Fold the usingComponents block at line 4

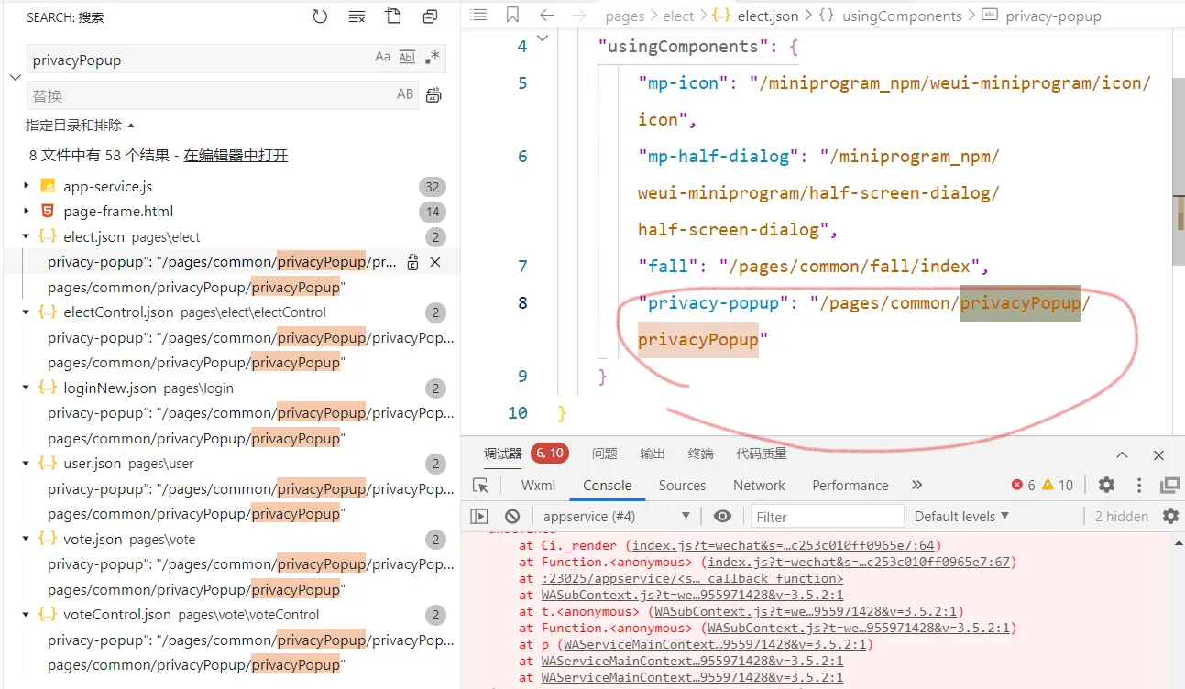(543, 38)
